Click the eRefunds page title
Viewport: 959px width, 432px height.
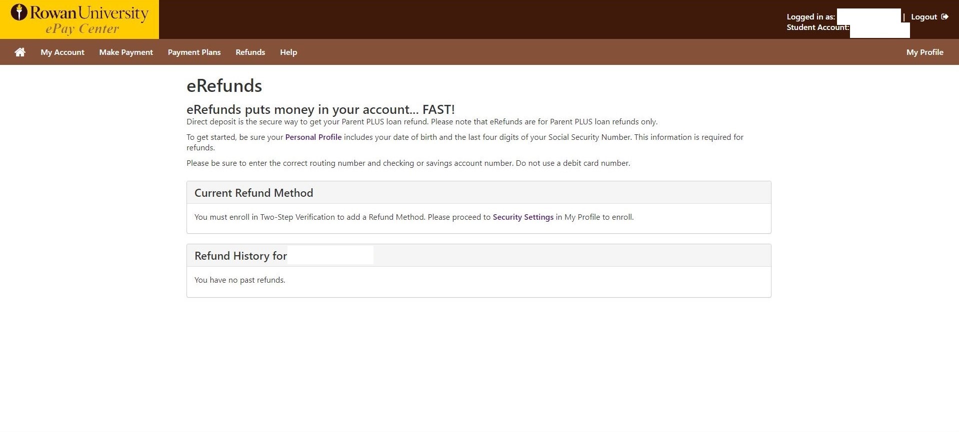(x=224, y=86)
